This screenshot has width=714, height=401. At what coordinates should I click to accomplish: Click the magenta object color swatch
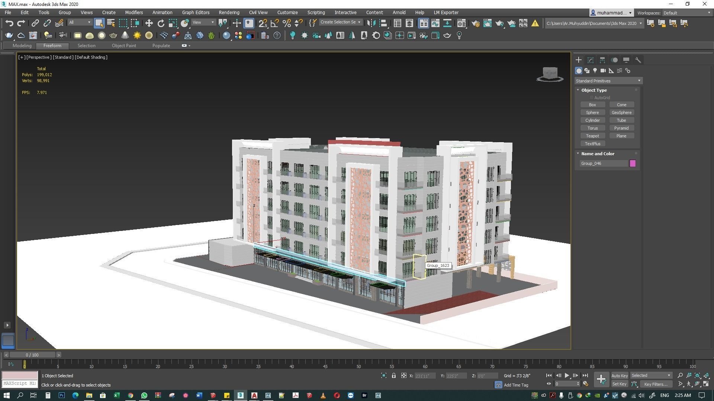pos(633,163)
